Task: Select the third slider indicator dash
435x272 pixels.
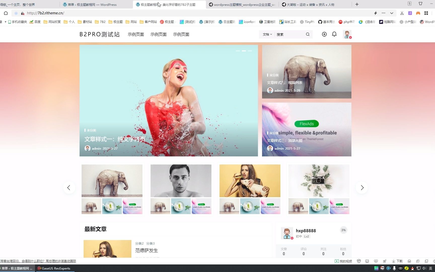Action: tap(250, 51)
